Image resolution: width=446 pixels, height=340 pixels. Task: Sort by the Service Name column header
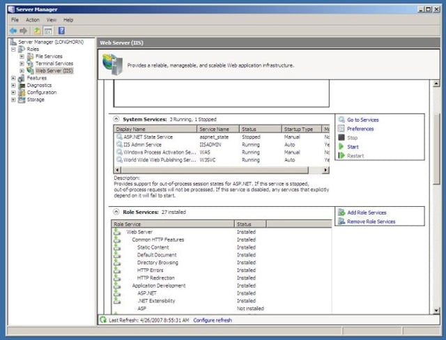point(218,129)
